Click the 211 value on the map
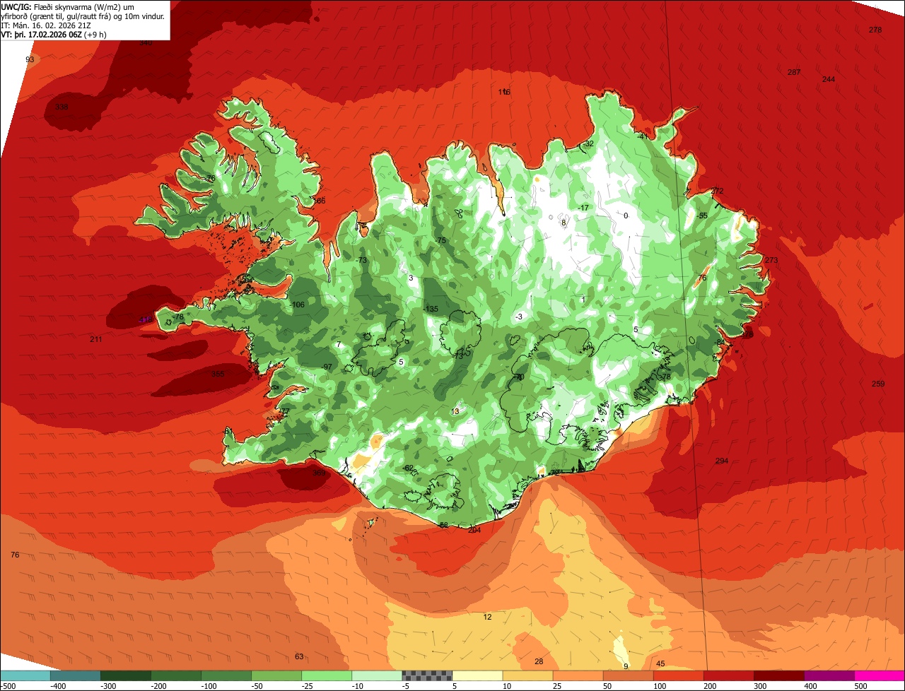Viewport: 905px width, 691px height. pyautogui.click(x=96, y=339)
